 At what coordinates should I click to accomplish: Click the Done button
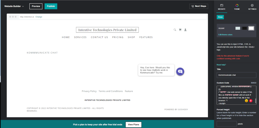click(220, 17)
